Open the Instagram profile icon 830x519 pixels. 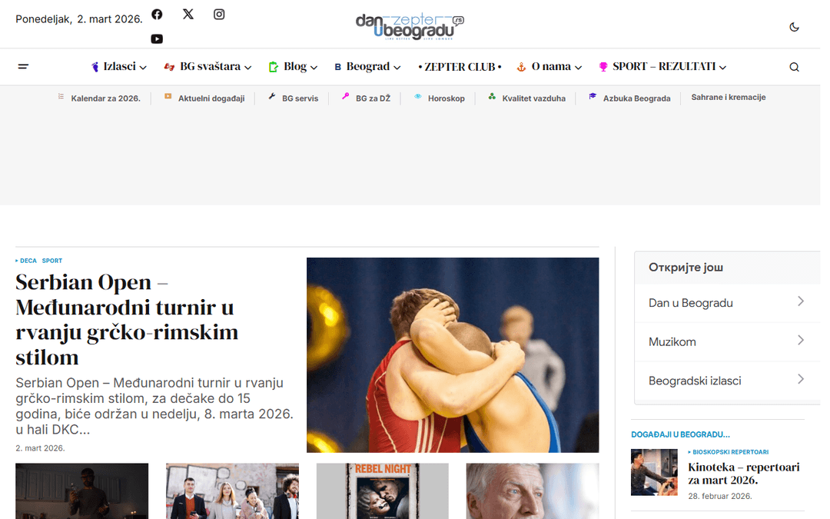coord(219,15)
